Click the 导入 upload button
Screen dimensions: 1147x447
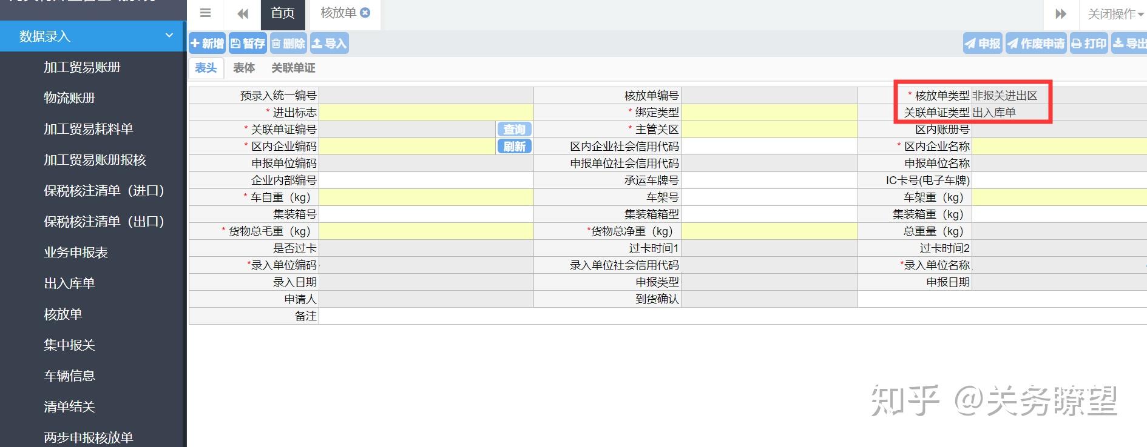pos(329,44)
